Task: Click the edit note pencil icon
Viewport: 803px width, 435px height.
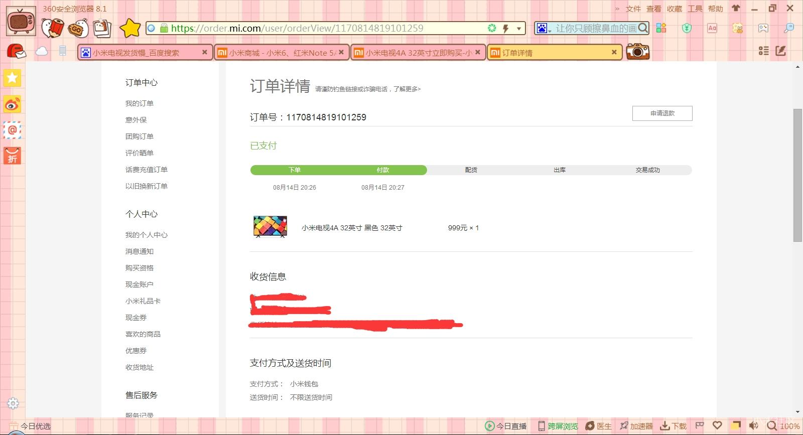Action: pos(780,51)
